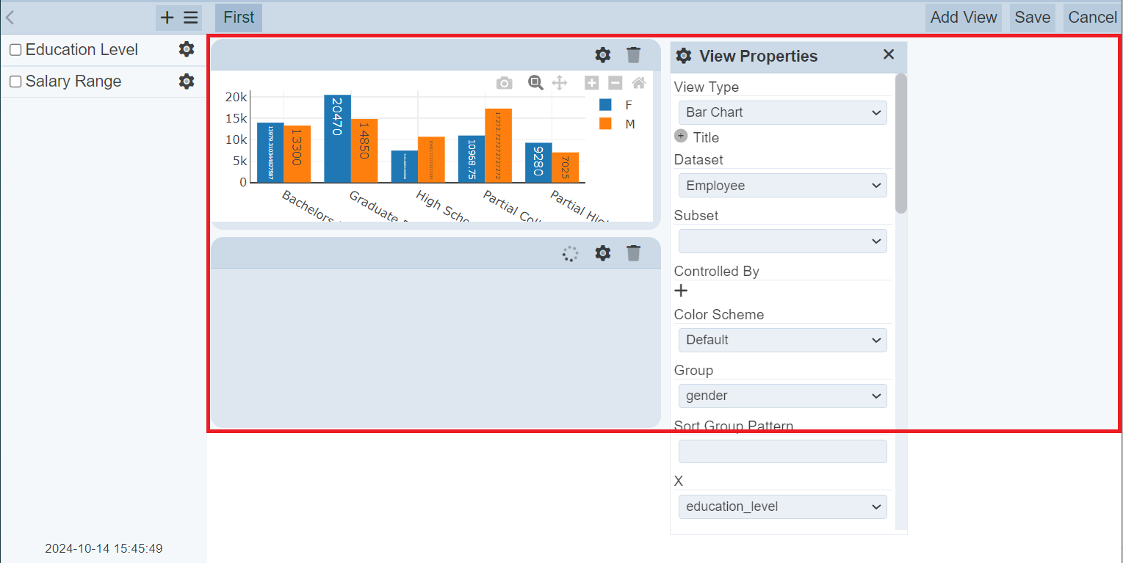1123x563 pixels.
Task: Click the Education Level filter label
Action: coord(82,50)
